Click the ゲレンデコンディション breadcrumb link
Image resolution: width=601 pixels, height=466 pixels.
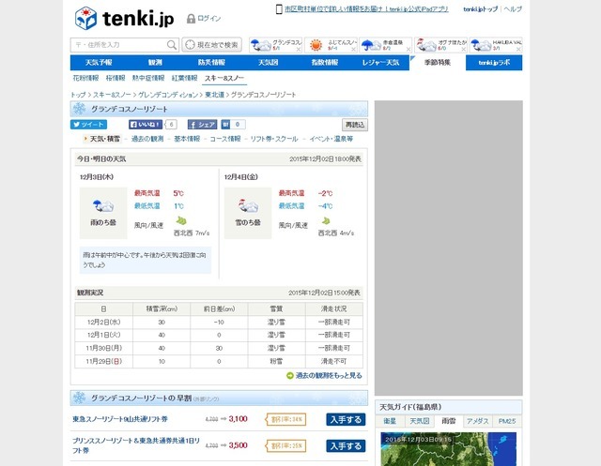pyautogui.click(x=168, y=95)
